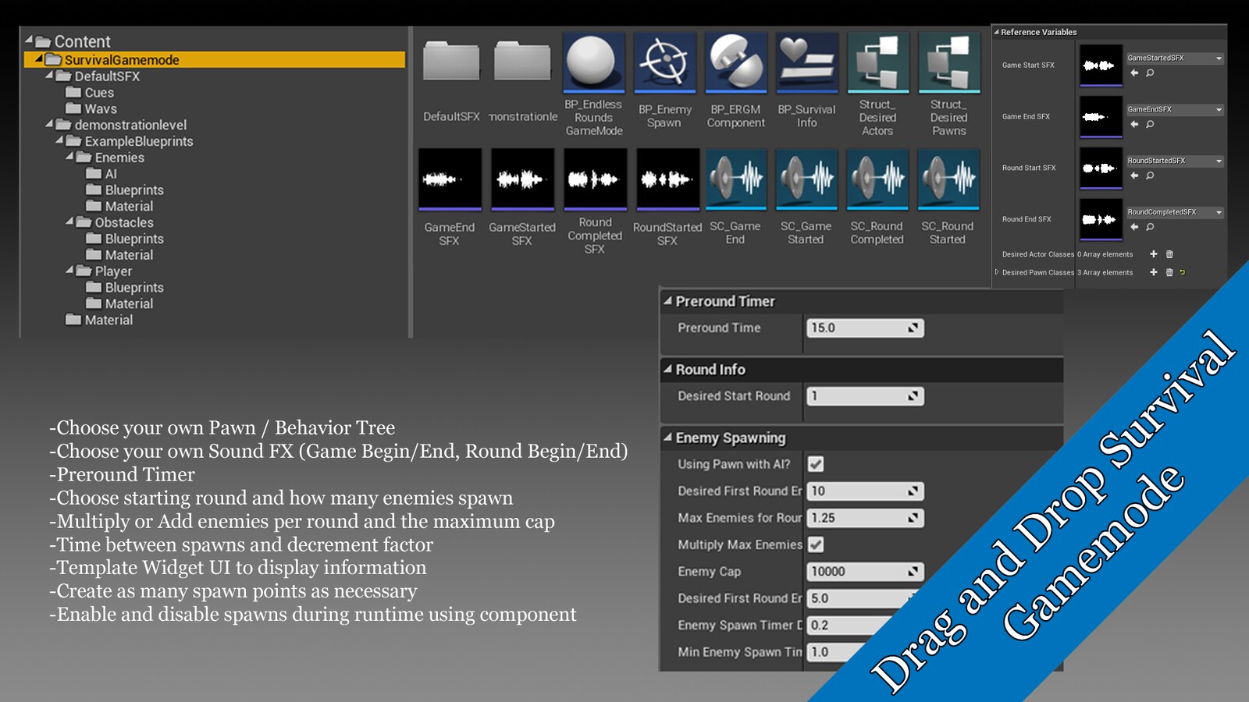The width and height of the screenshot is (1249, 702).
Task: Empty the Desired Actor Classes array with trash
Action: [x=1169, y=254]
